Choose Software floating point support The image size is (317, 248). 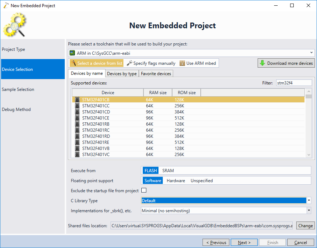pos(153,181)
